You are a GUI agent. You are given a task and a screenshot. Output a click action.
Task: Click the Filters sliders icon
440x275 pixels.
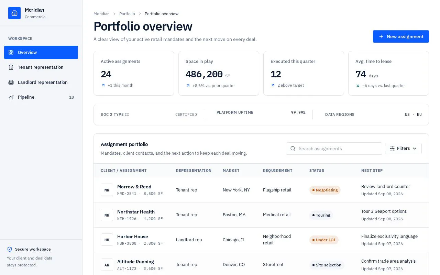pyautogui.click(x=392, y=148)
